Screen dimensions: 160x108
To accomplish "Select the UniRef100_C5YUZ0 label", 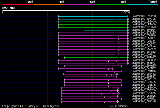I will tap(143, 35).
